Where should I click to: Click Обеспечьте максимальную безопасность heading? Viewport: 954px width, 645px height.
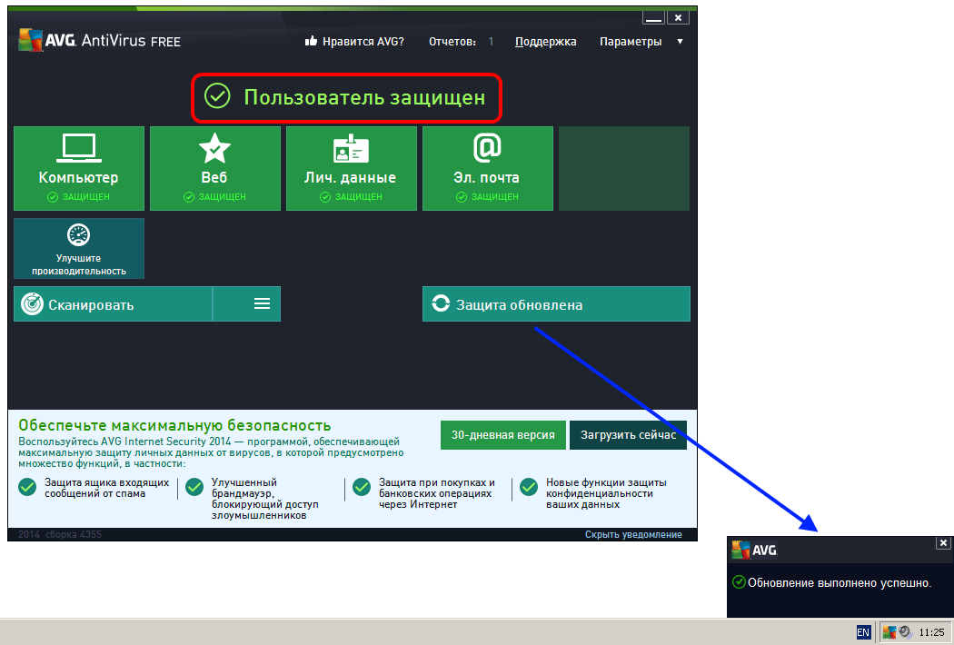point(174,425)
